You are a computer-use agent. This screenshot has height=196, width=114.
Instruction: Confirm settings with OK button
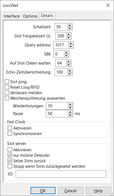coord(43,191)
